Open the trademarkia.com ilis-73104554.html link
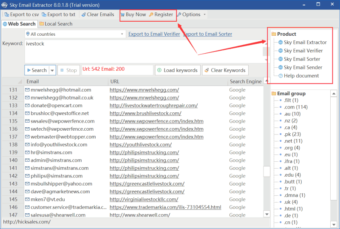This screenshot has height=229, width=340. pyautogui.click(x=165, y=207)
